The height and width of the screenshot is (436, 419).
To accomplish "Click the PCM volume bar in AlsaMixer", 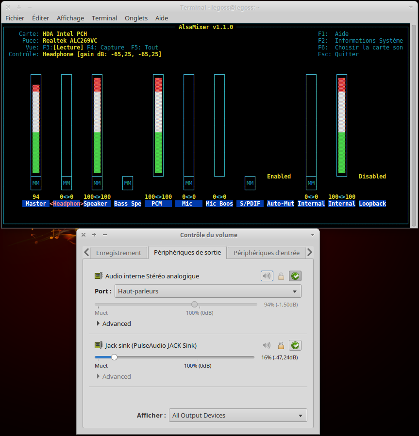I will tap(158, 125).
